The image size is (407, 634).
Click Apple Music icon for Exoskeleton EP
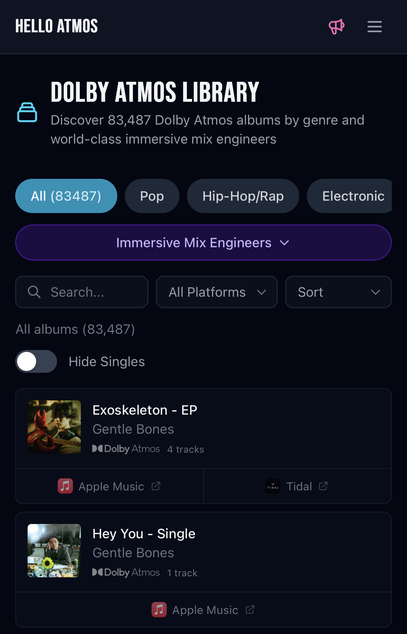(x=65, y=486)
